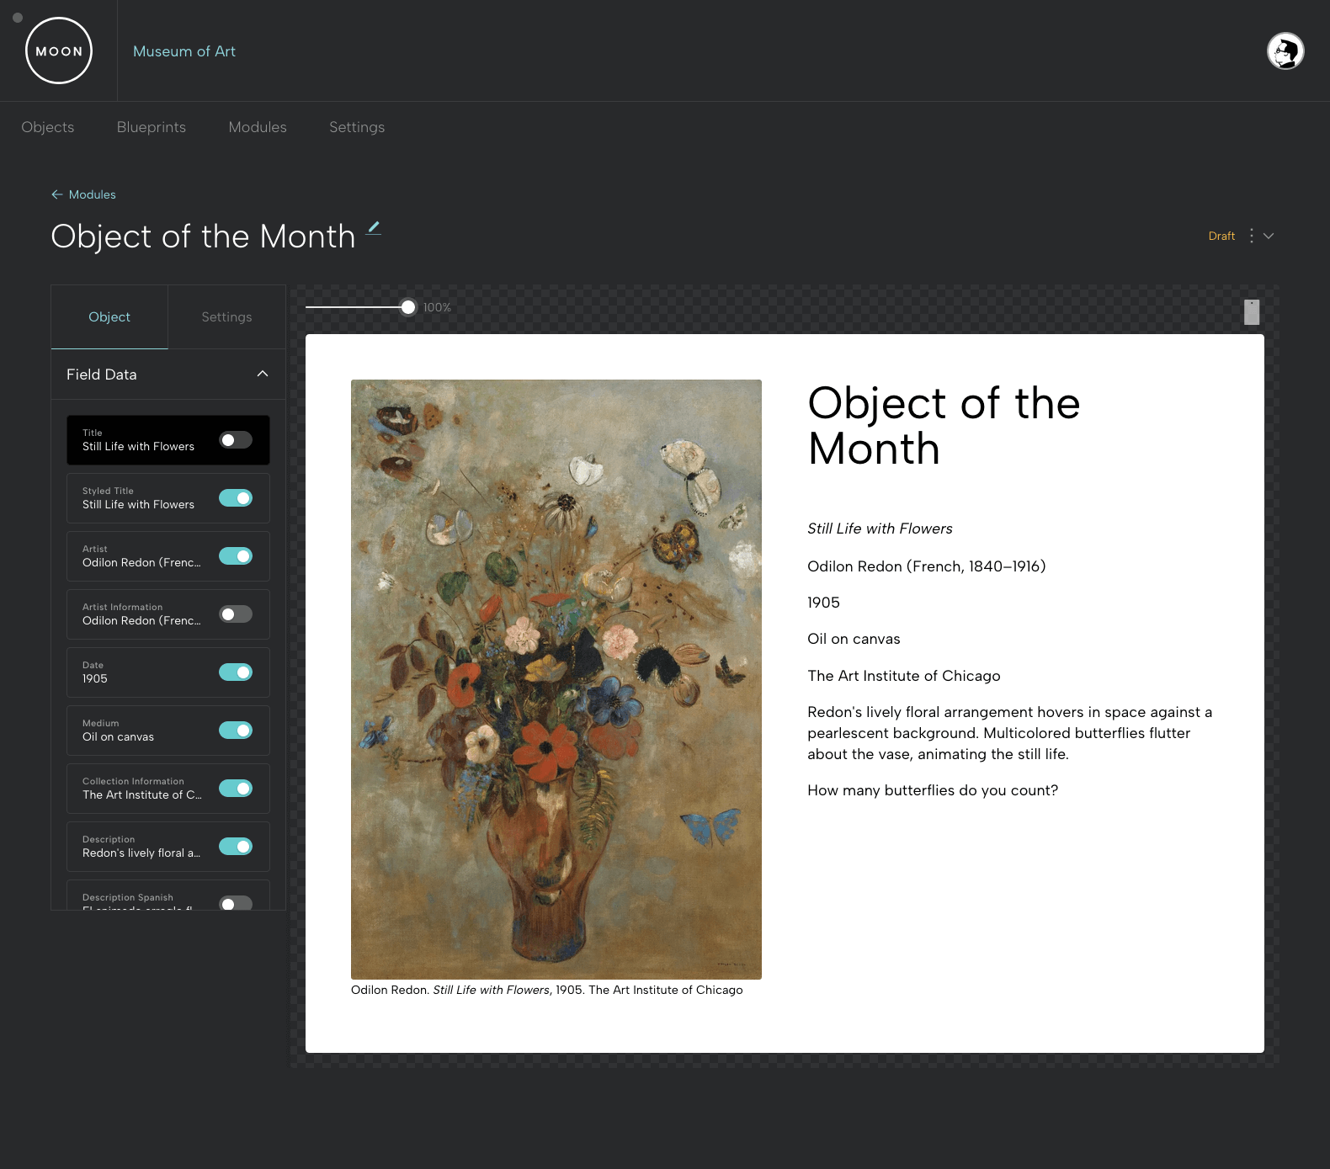The width and height of the screenshot is (1330, 1169).
Task: Click the Museum of Art link
Action: tap(184, 51)
